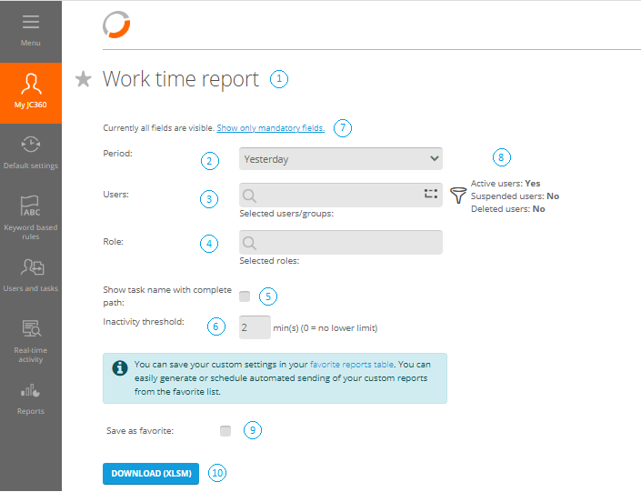
Task: Click the Period label
Action: click(x=117, y=154)
